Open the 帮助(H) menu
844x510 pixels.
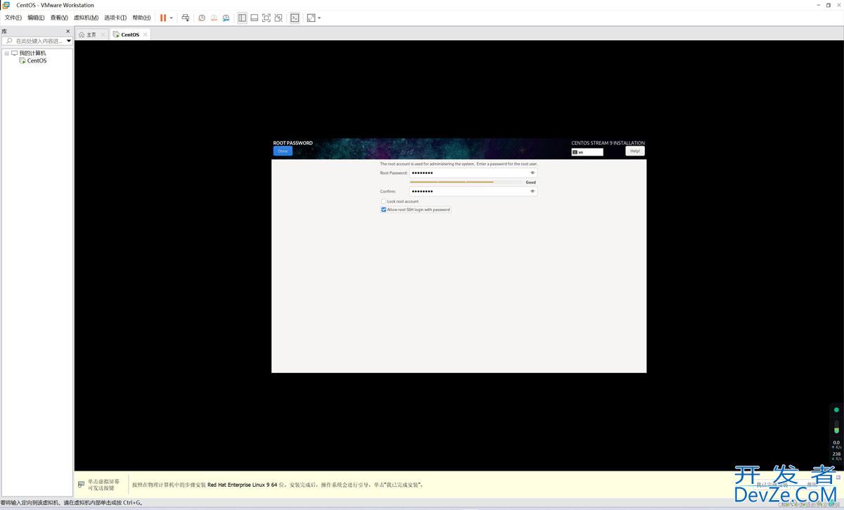coord(141,18)
